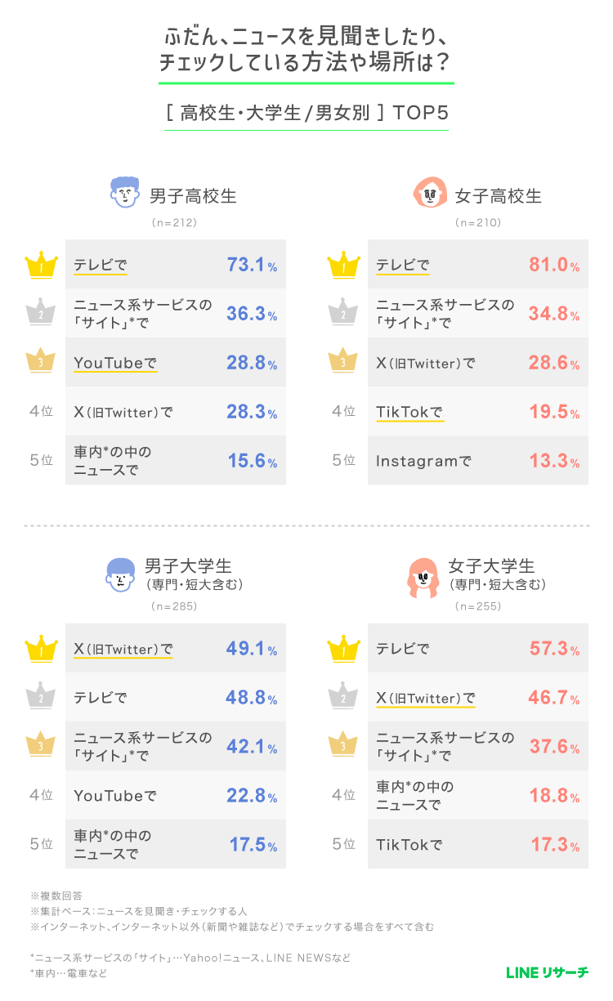613x1001 pixels.
Task: Click the gold crown next to X(旧Twitter)で 49.1%
Action: (x=41, y=648)
